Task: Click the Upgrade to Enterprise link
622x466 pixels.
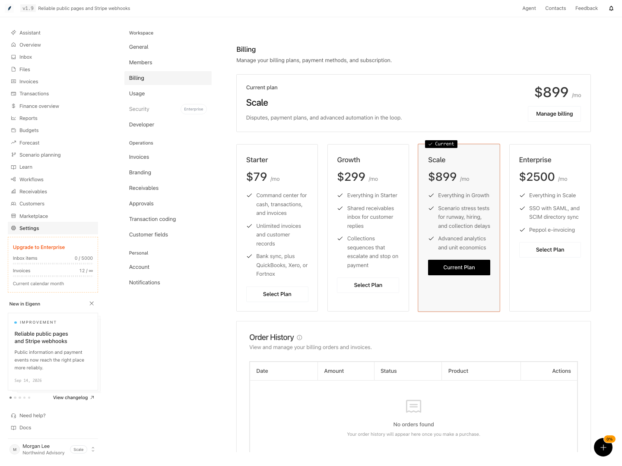Action: click(39, 247)
